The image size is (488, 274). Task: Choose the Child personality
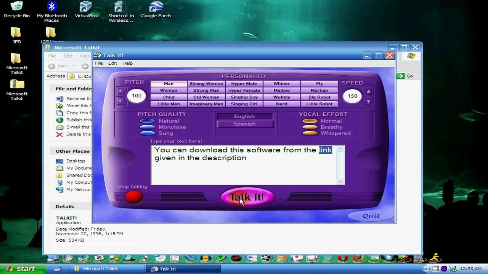pos(169,97)
